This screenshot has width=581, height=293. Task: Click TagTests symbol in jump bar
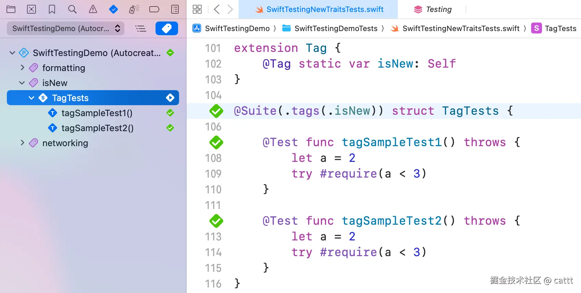tap(554, 28)
